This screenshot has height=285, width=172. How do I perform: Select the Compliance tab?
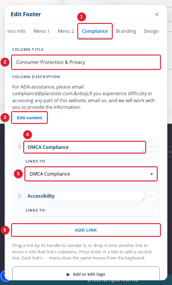[x=95, y=31]
